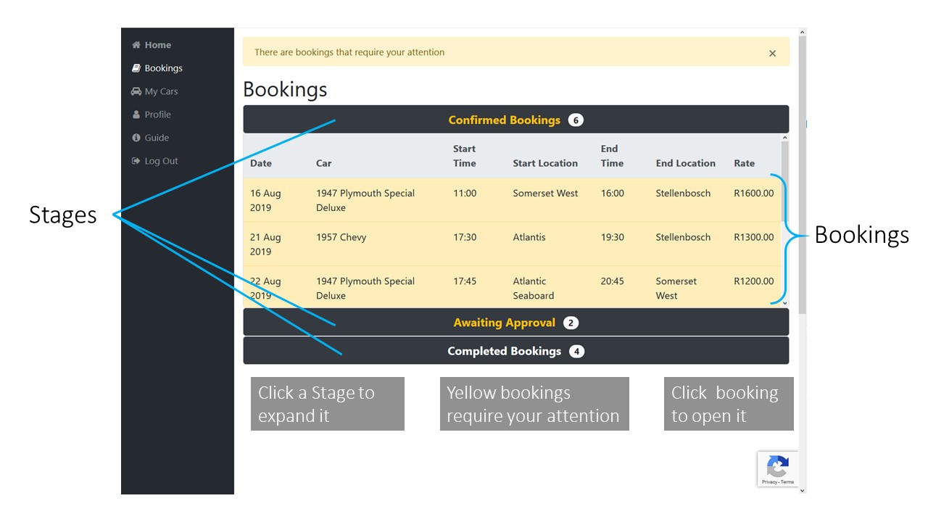Click the Home house icon in sidebar
Screen dimensions: 928x522
click(x=136, y=45)
